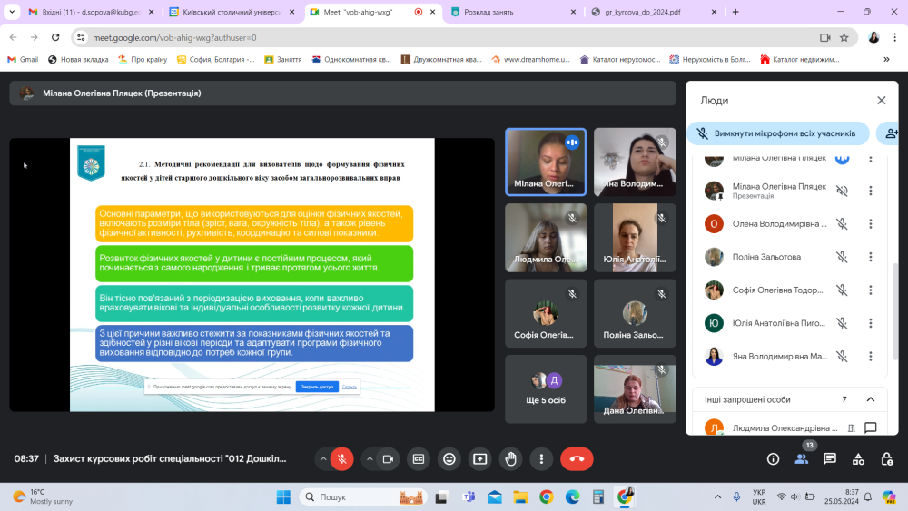Unmute microphone in the Meet toolbar
Screen dimensions: 908x511
coord(342,459)
